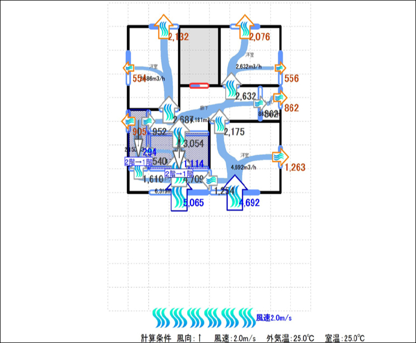Select the gray 952 rightward airflow arrow

(148, 122)
